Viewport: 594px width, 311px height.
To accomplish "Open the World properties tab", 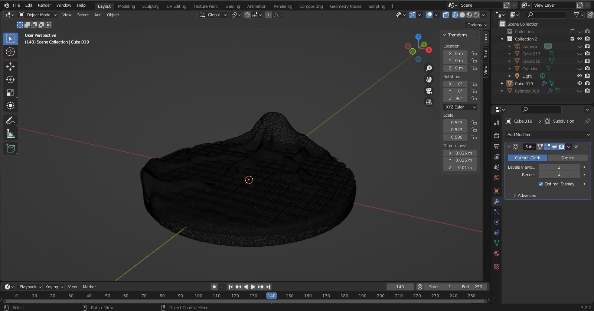I will point(497,178).
